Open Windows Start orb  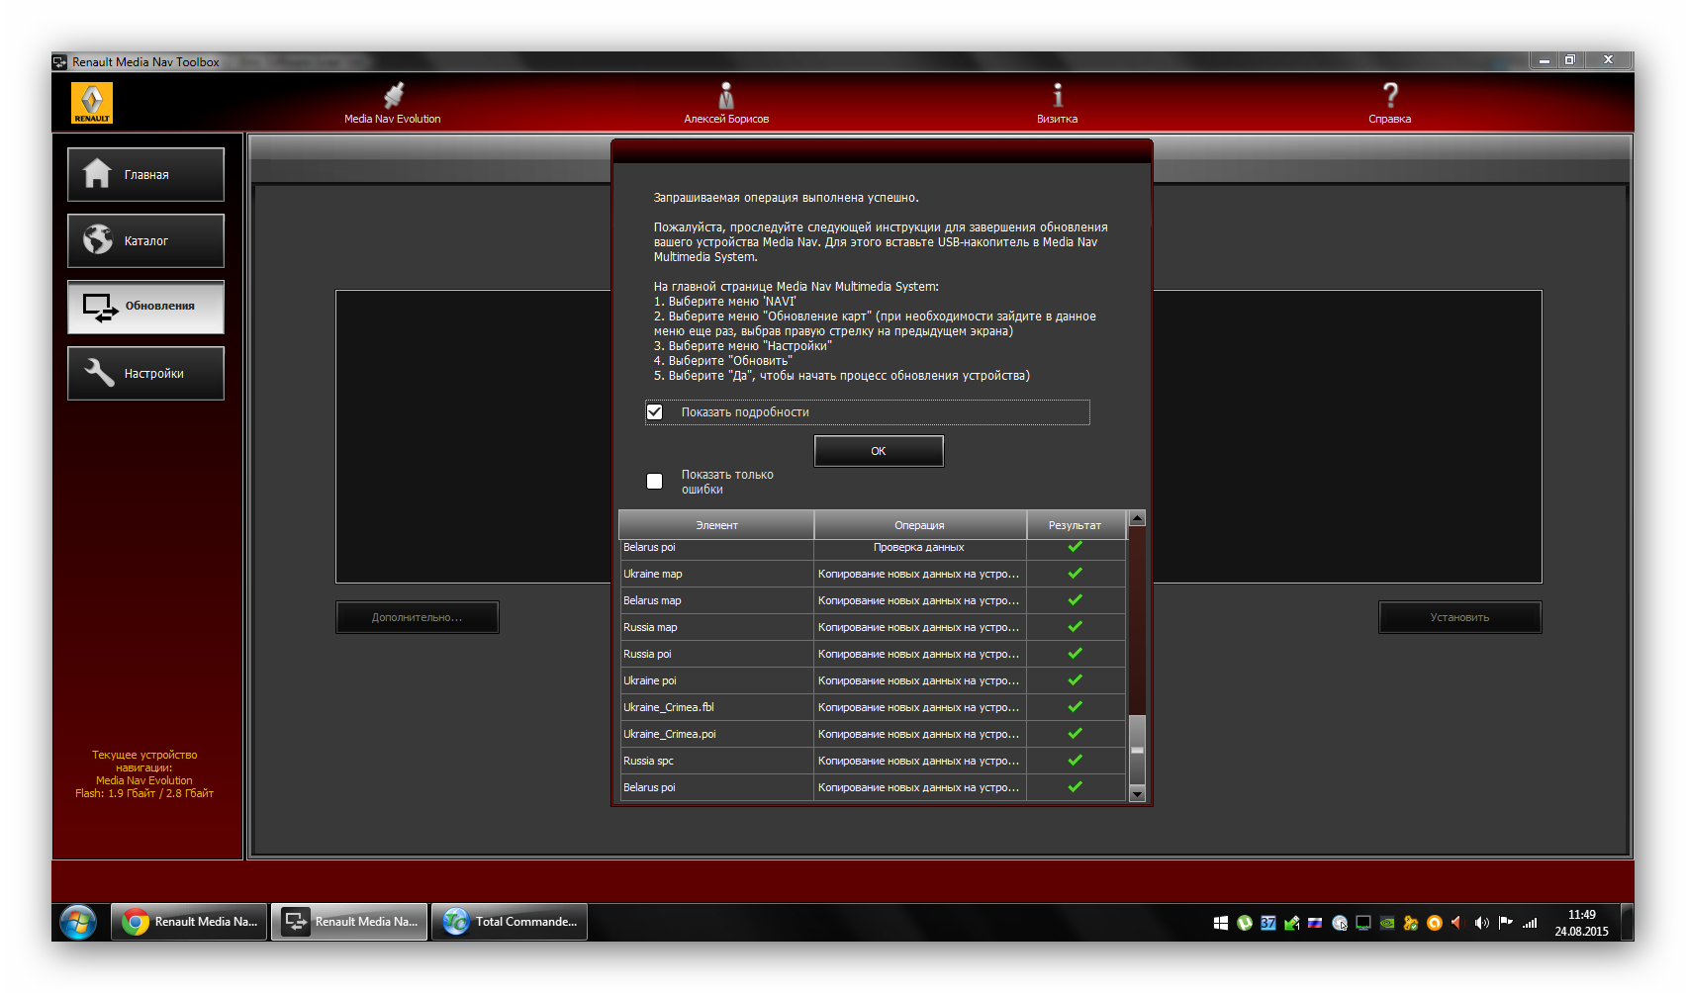tap(78, 922)
